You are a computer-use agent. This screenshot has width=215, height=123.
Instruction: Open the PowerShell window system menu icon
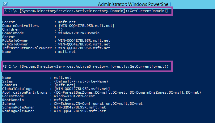(x=5, y=4)
